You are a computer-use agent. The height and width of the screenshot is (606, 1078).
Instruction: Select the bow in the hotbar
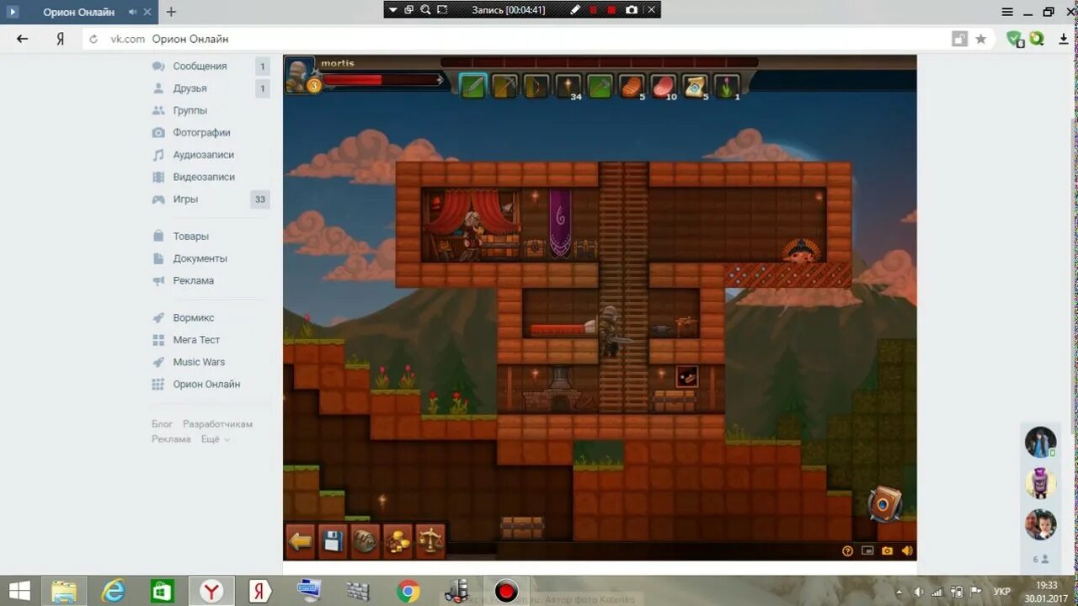(536, 87)
